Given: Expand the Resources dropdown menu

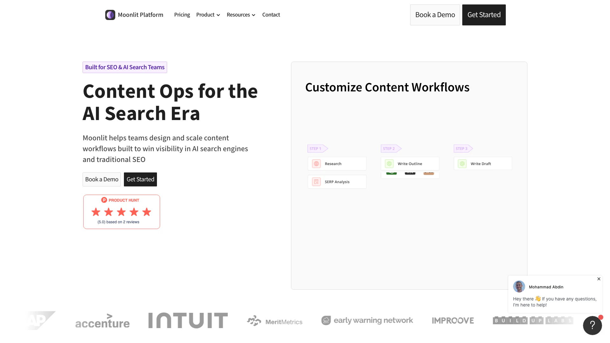Looking at the screenshot, I should (241, 15).
